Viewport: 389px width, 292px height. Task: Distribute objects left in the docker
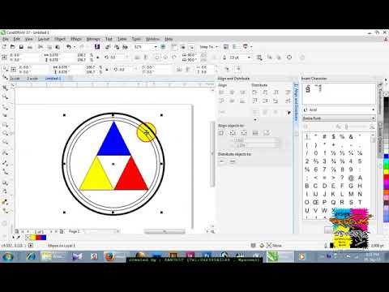click(x=254, y=92)
